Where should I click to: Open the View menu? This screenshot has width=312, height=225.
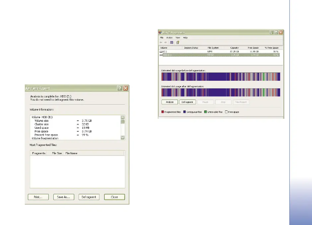[x=178, y=37]
